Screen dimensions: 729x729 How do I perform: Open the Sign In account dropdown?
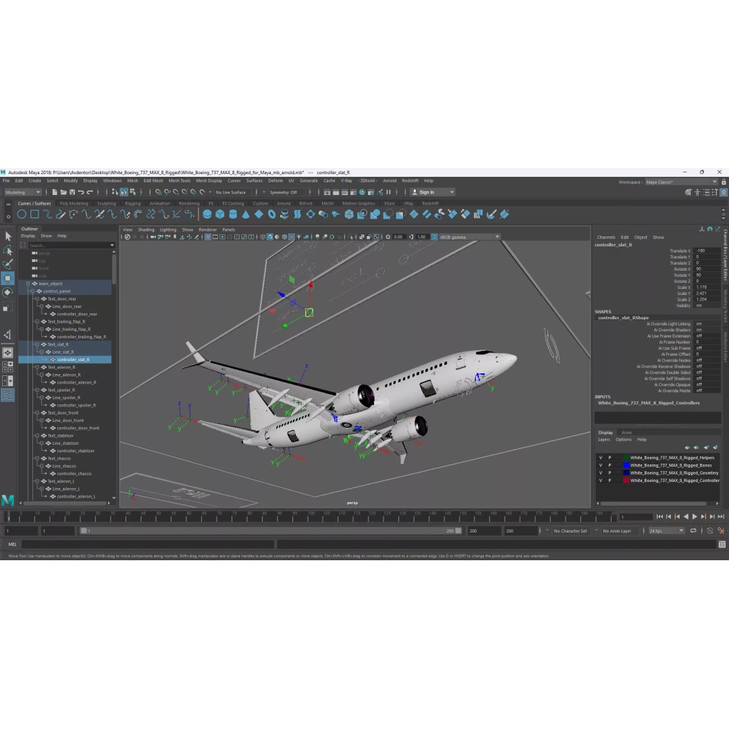coord(433,192)
